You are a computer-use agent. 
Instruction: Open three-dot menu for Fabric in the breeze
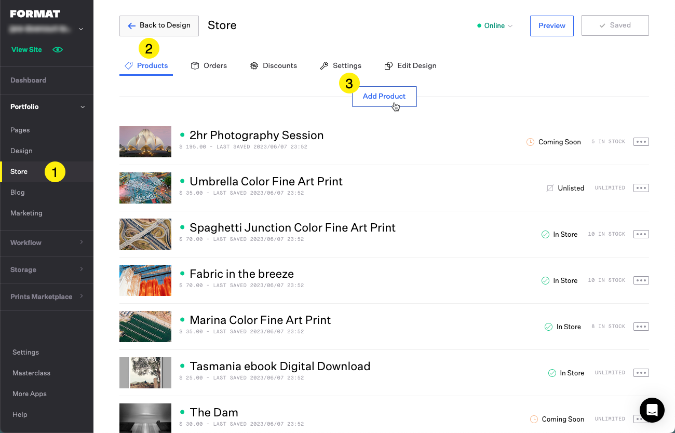(x=641, y=280)
